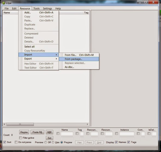Toggle Display Names checkbox
Viewport: 161px width, 152px height.
pos(117,142)
